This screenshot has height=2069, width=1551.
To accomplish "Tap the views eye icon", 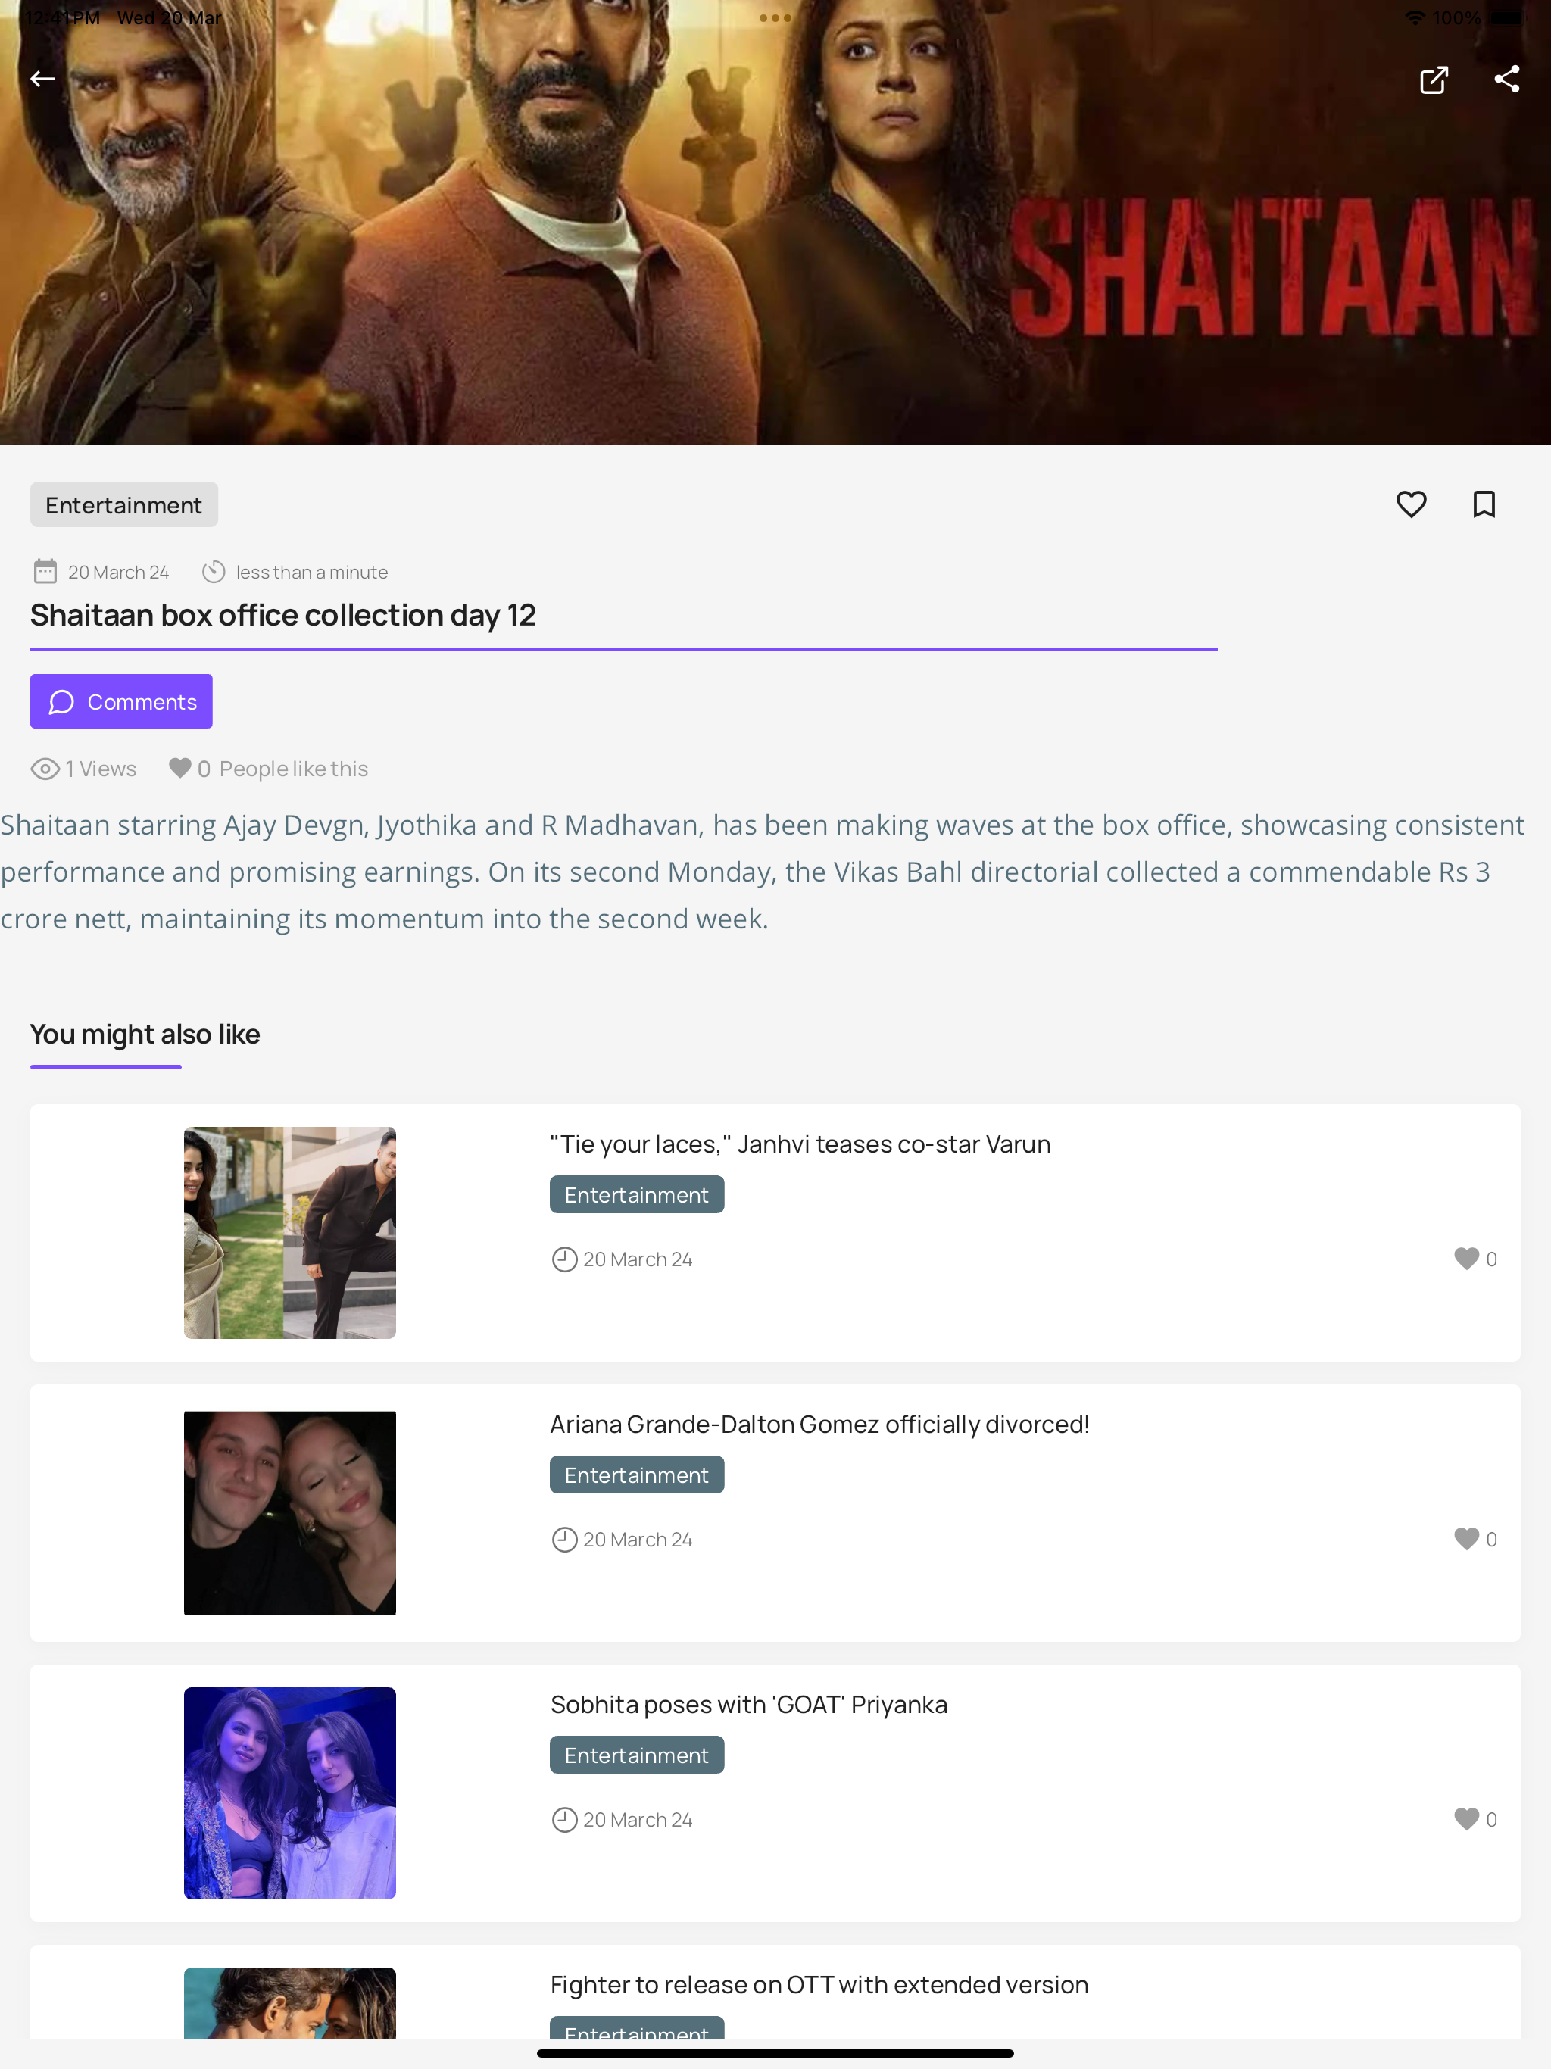I will [x=45, y=769].
